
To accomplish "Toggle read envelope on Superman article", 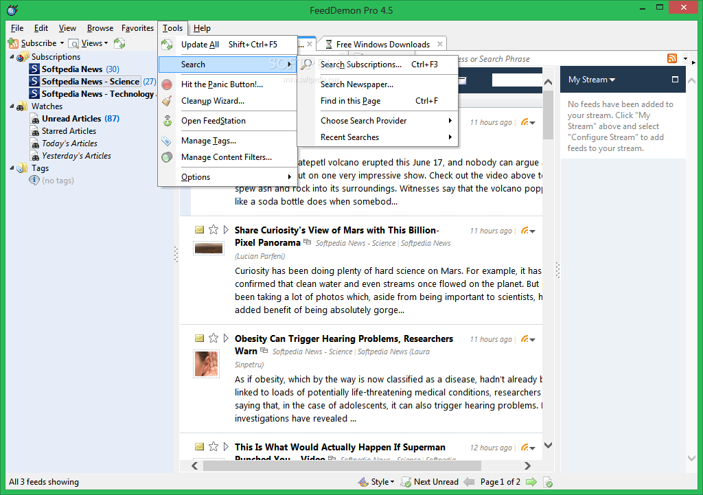I will (x=200, y=446).
